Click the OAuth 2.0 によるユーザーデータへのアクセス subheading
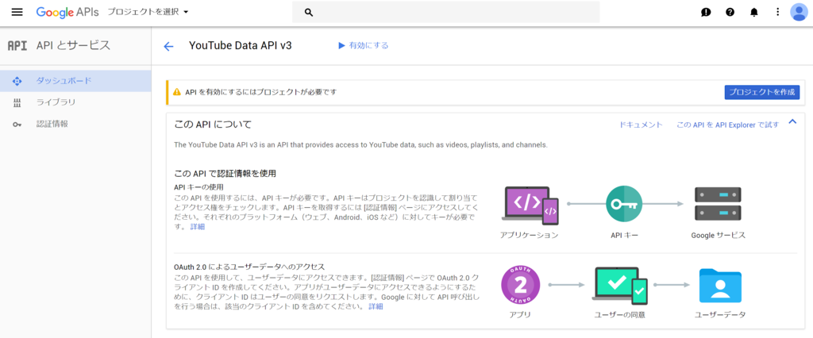 (249, 267)
